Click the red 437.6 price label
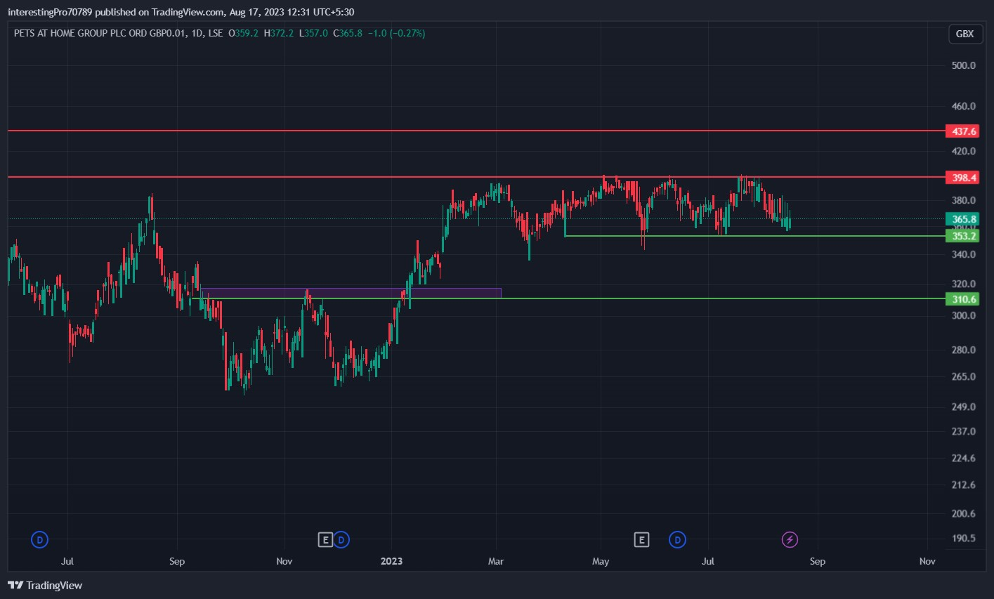Image resolution: width=994 pixels, height=599 pixels. point(962,131)
